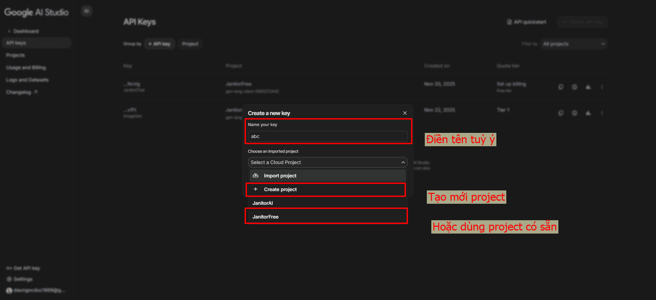This screenshot has width=656, height=300.
Task: Pick the JanitorAI project
Action: (327, 203)
